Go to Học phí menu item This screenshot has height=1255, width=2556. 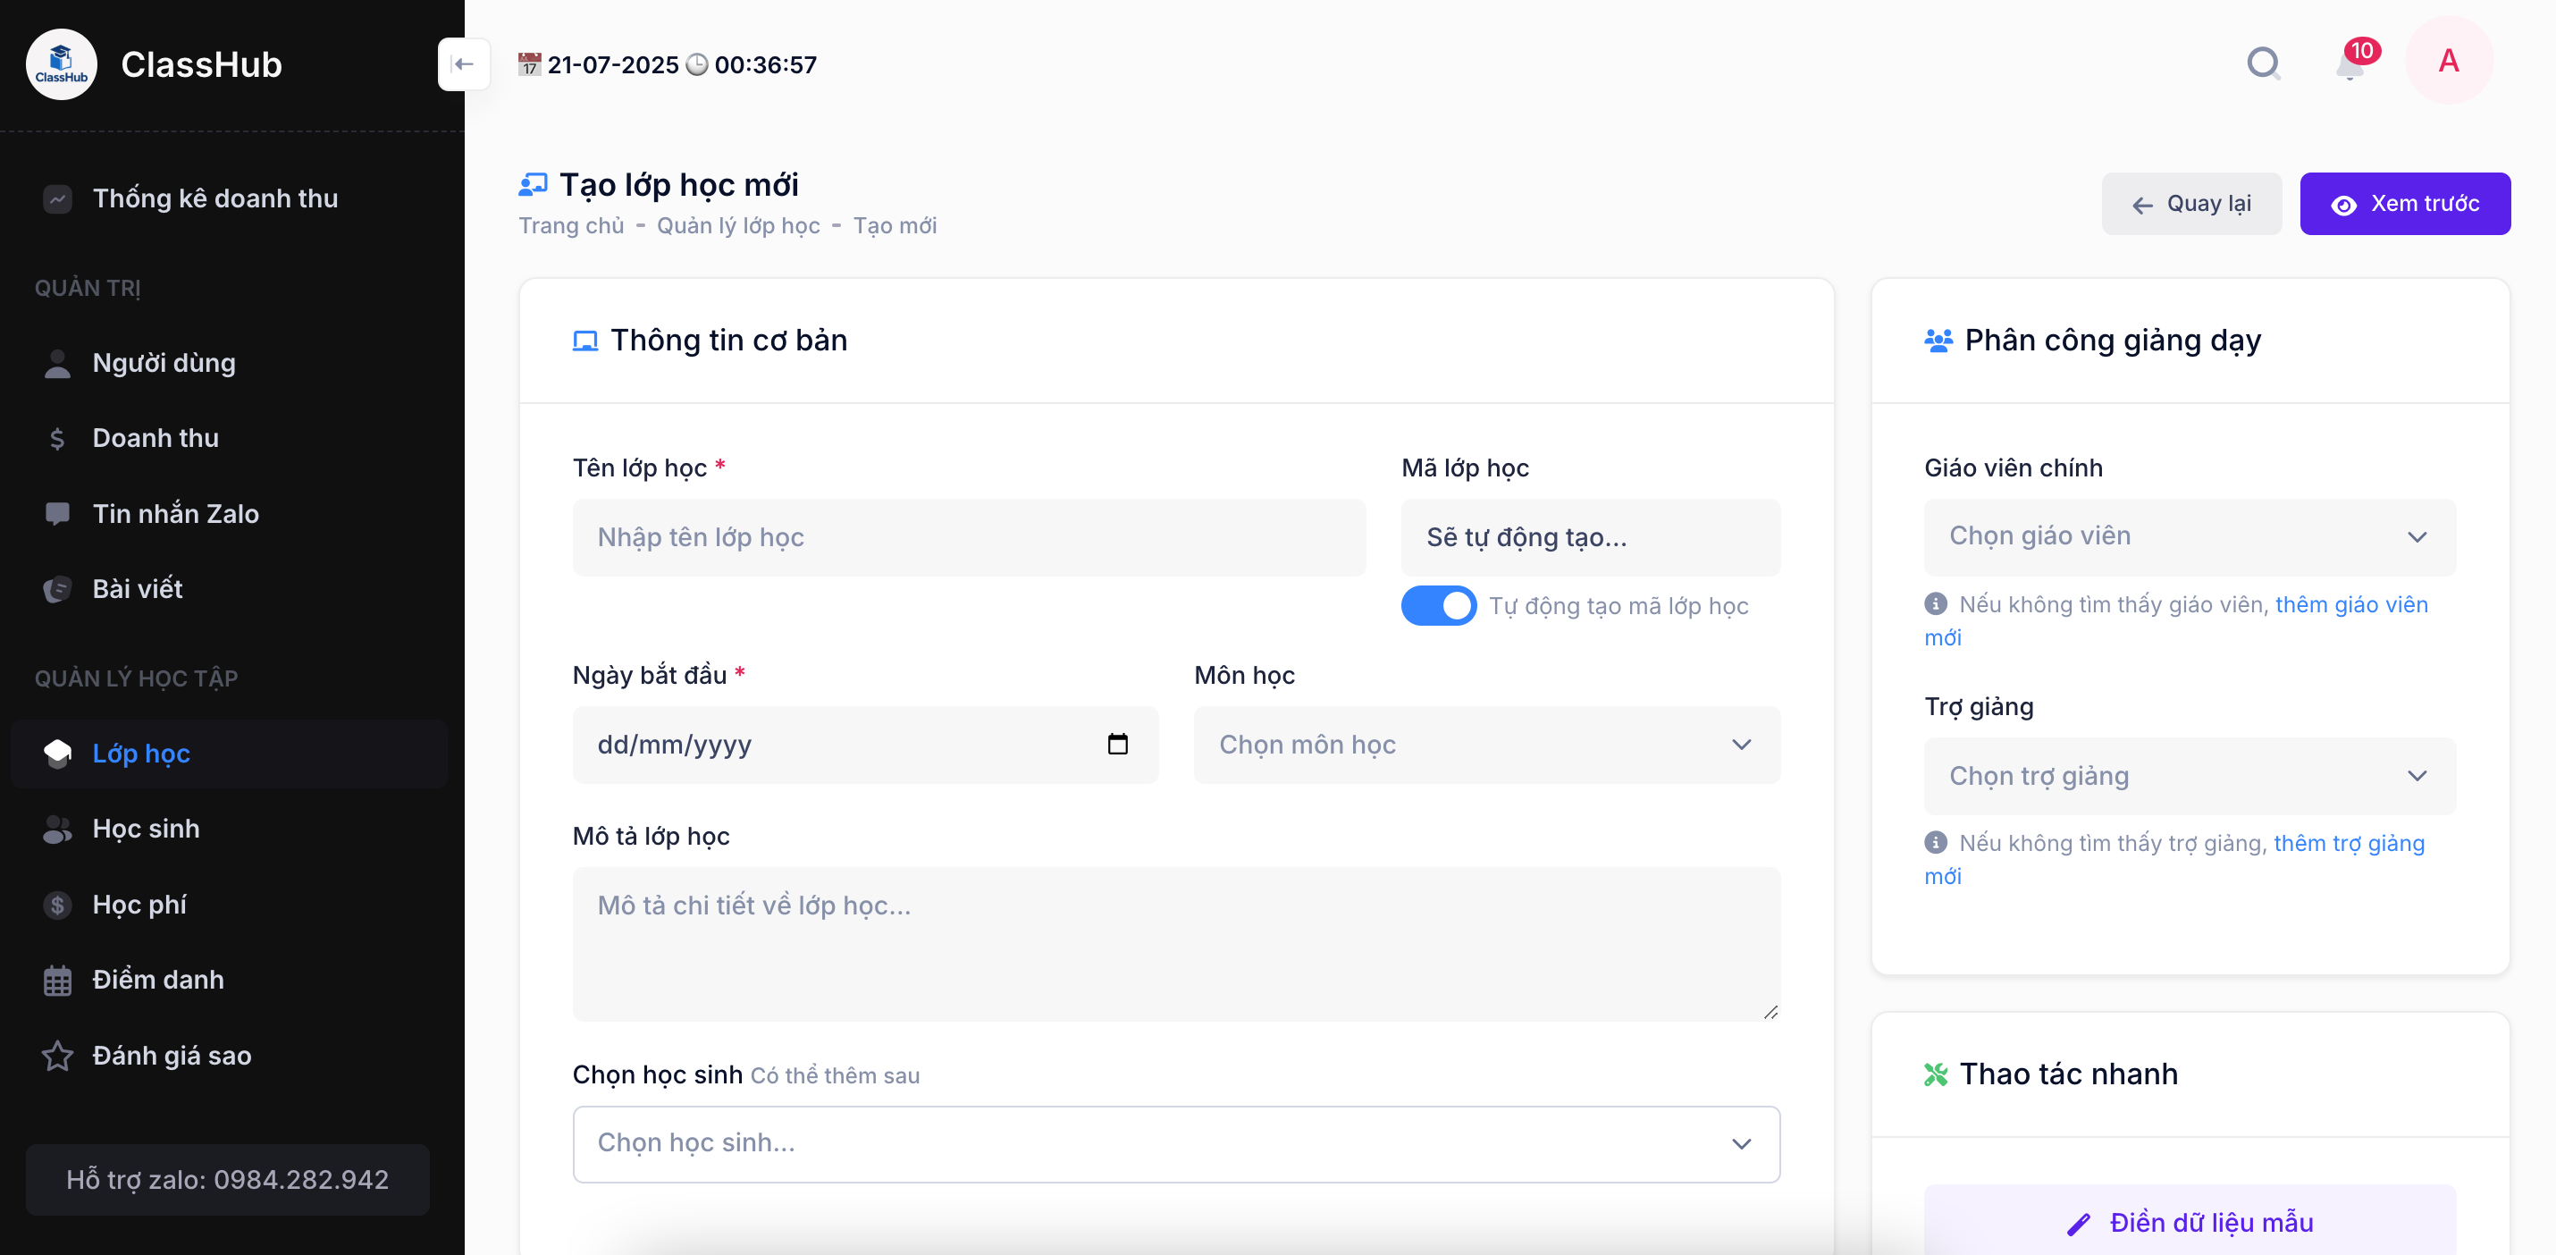(x=229, y=905)
